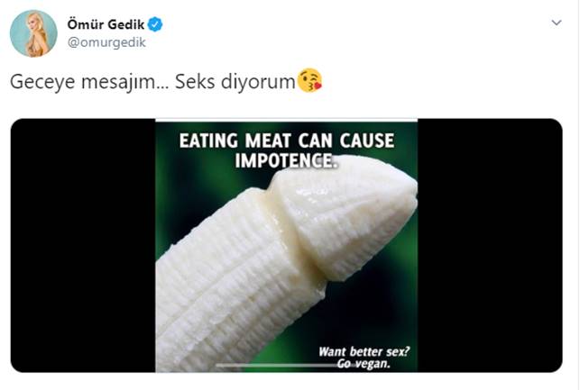Click the tweet text 'Geceye mesajım...'
This screenshot has height=390, width=580.
point(89,82)
